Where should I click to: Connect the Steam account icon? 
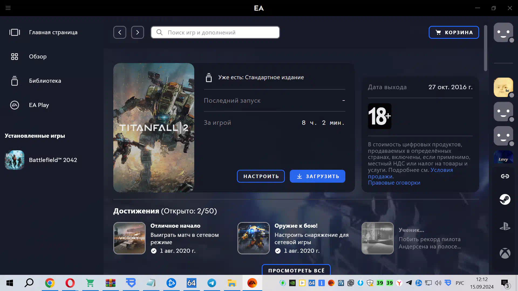(x=505, y=199)
